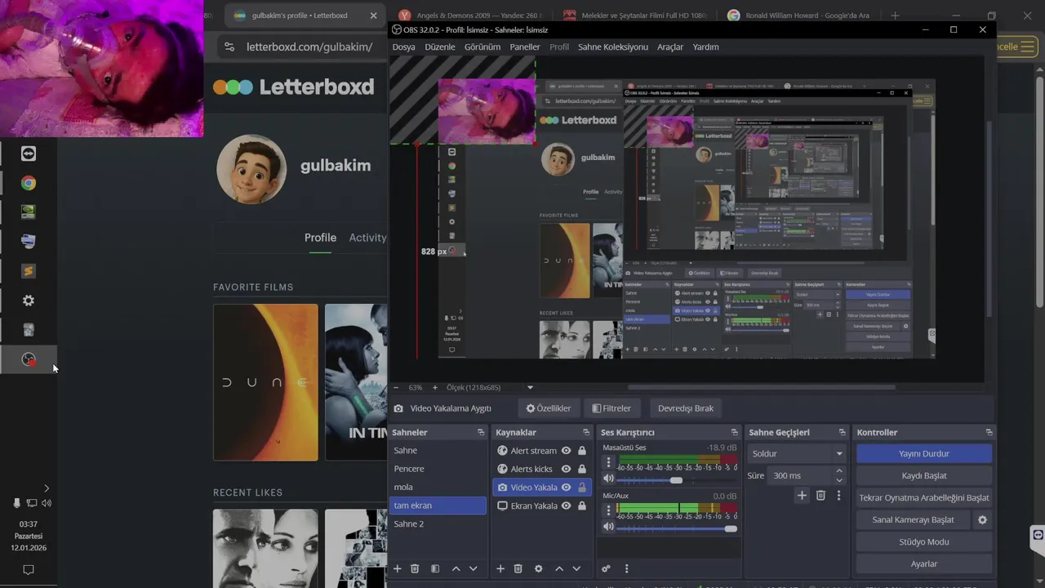The image size is (1045, 588).
Task: Open Chrome from the Windows taskbar
Action: (29, 183)
